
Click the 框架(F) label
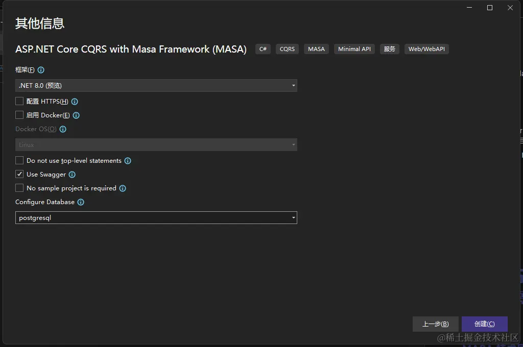pyautogui.click(x=25, y=70)
